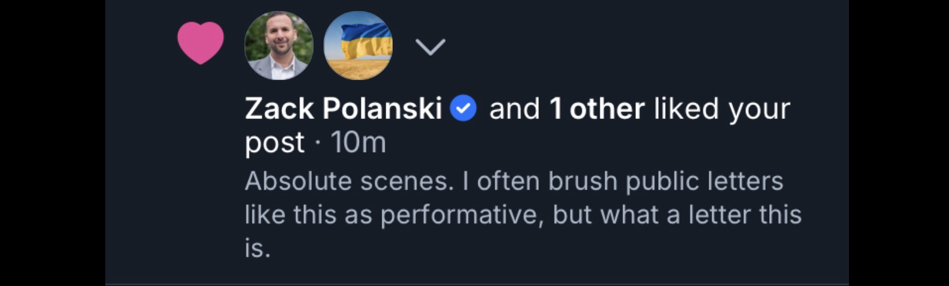The image size is (949, 286).
Task: Click the surname "Polanski" in the heading
Action: point(382,109)
